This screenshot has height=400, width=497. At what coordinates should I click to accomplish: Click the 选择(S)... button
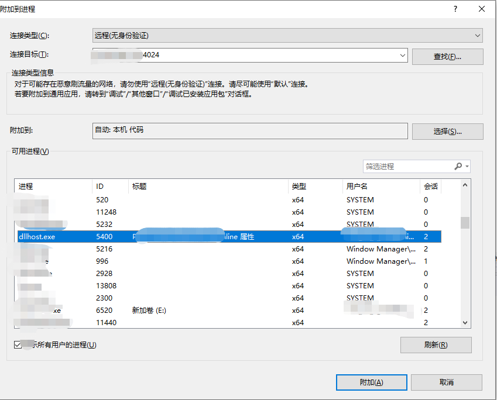point(448,132)
